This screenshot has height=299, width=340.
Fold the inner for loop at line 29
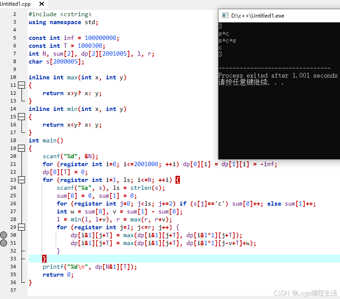[x=21, y=227]
